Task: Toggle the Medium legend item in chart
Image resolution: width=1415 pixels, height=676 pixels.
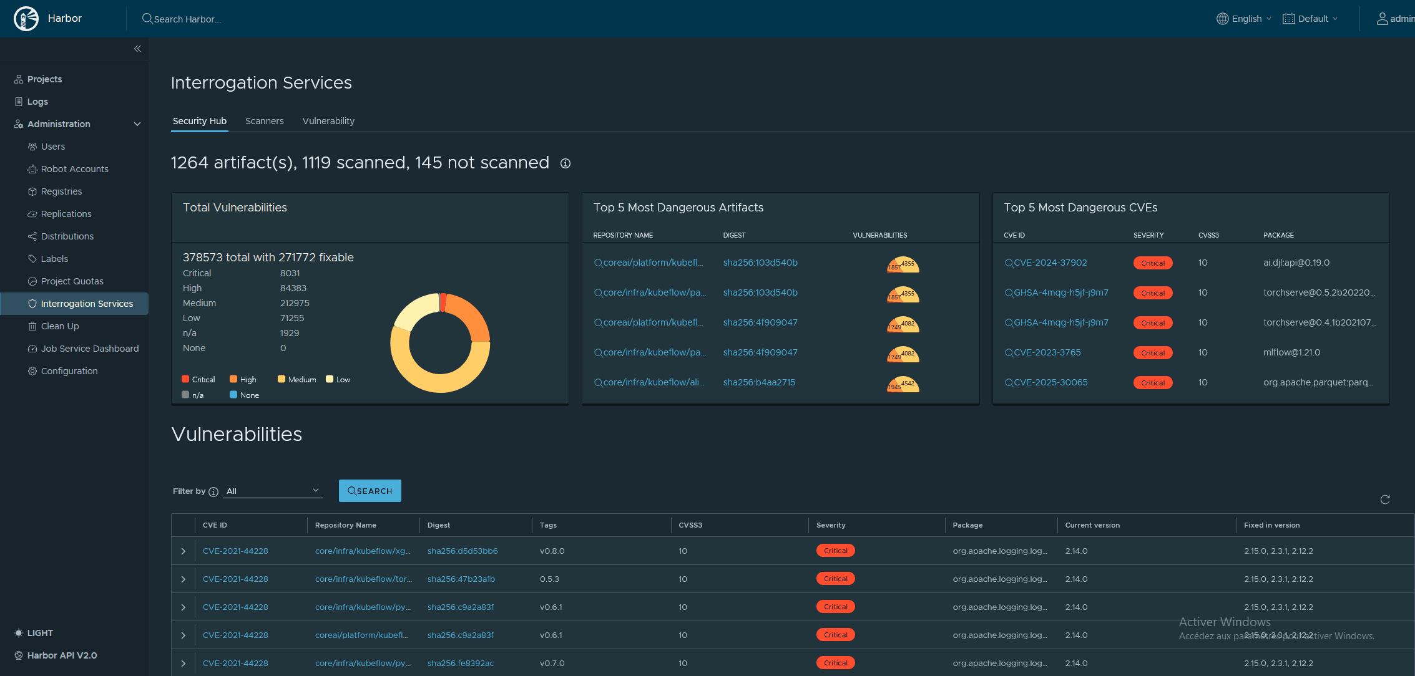Action: coord(296,379)
